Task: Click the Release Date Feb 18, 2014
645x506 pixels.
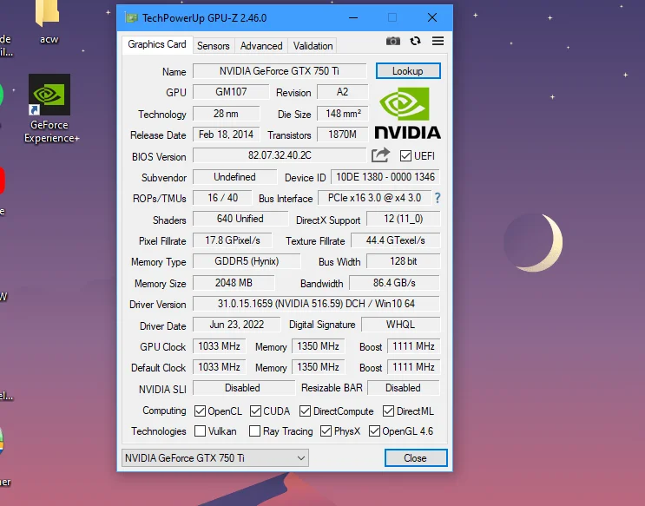Action: tap(226, 135)
